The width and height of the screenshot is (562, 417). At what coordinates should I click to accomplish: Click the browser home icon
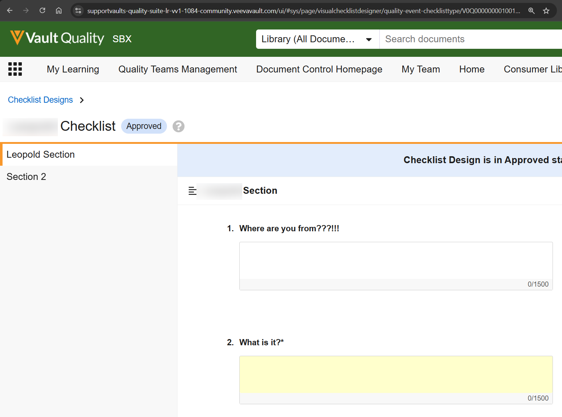[59, 11]
